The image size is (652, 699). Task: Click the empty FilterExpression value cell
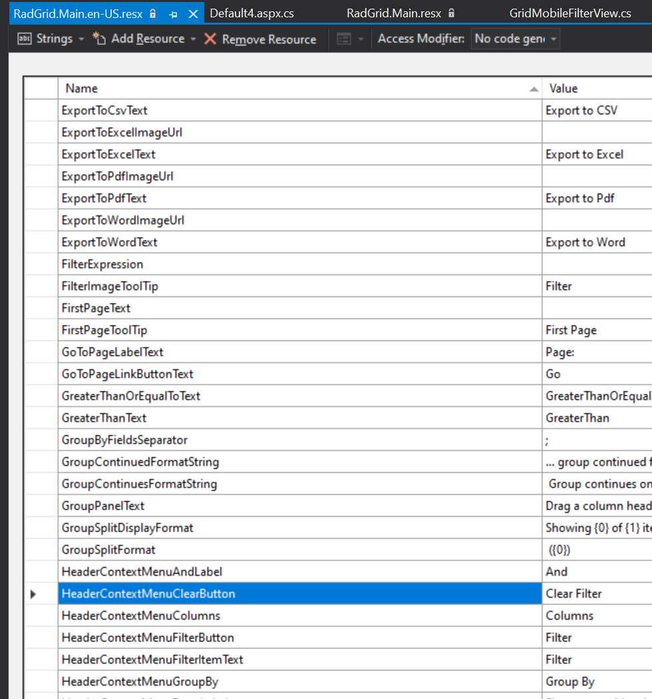click(x=597, y=264)
